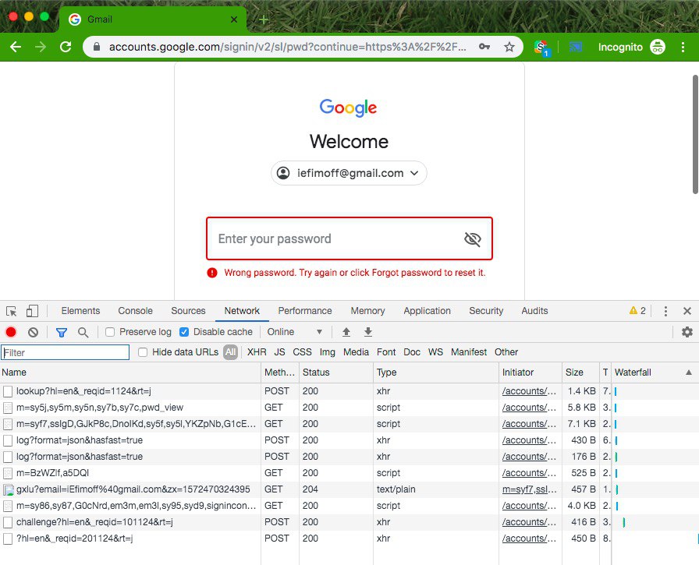Switch to Console tab
The height and width of the screenshot is (565, 699).
click(135, 311)
